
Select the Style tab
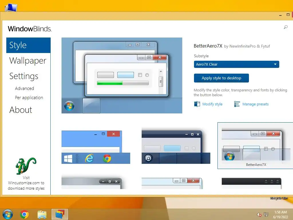[x=28, y=45]
